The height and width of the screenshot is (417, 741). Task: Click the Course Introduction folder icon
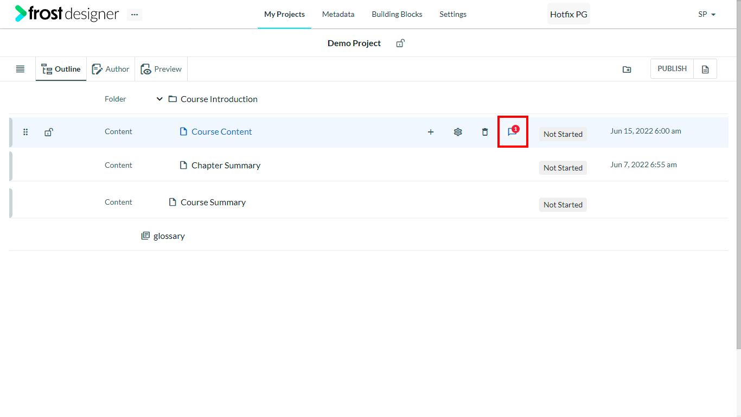tap(173, 99)
